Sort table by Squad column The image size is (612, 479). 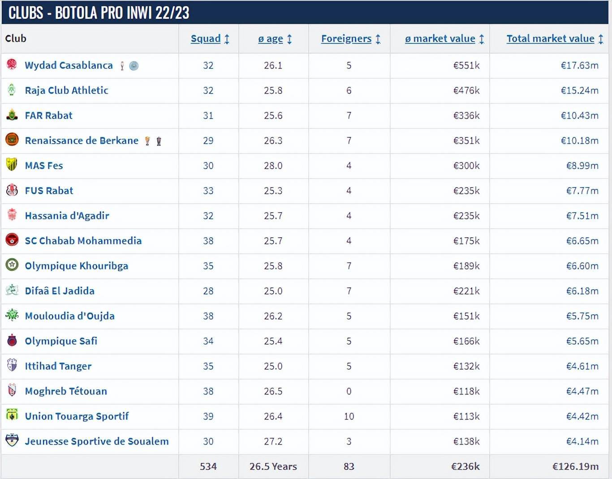point(206,39)
